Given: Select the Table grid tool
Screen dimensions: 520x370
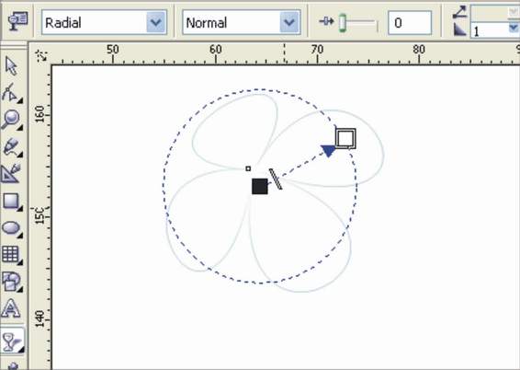Looking at the screenshot, I should click(10, 254).
